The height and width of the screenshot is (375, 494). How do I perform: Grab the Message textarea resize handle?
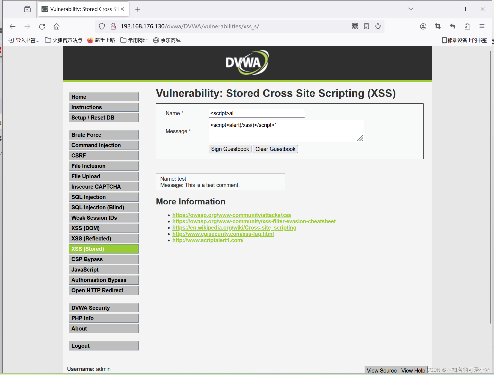[x=360, y=138]
